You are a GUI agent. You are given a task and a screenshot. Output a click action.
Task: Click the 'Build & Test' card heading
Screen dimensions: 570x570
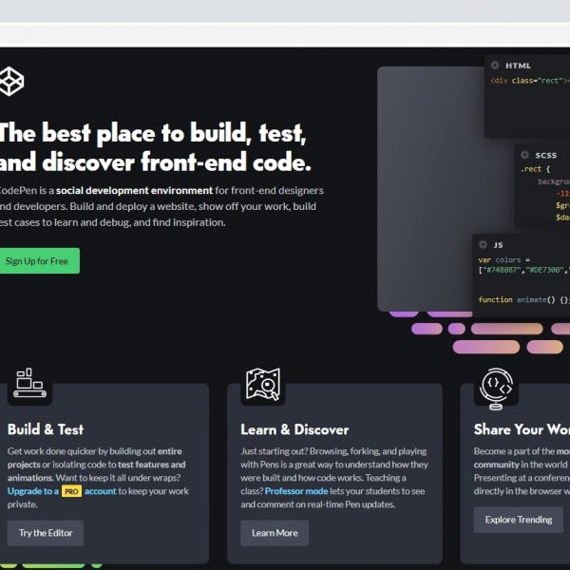tap(46, 429)
